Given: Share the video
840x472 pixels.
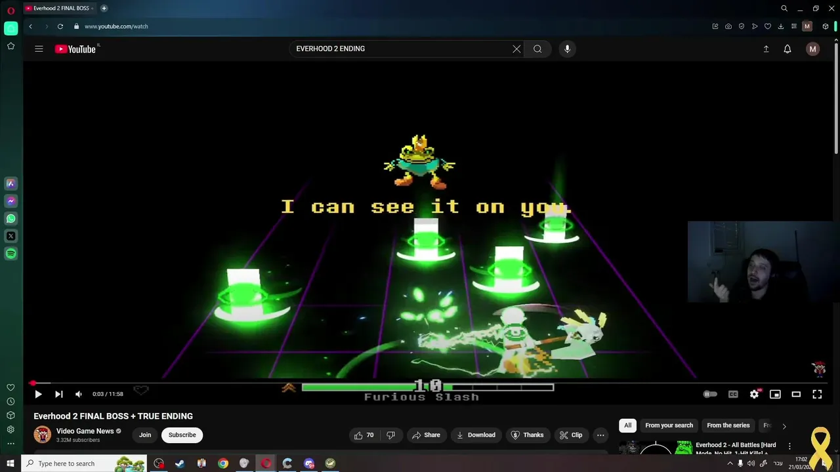Looking at the screenshot, I should click(425, 435).
